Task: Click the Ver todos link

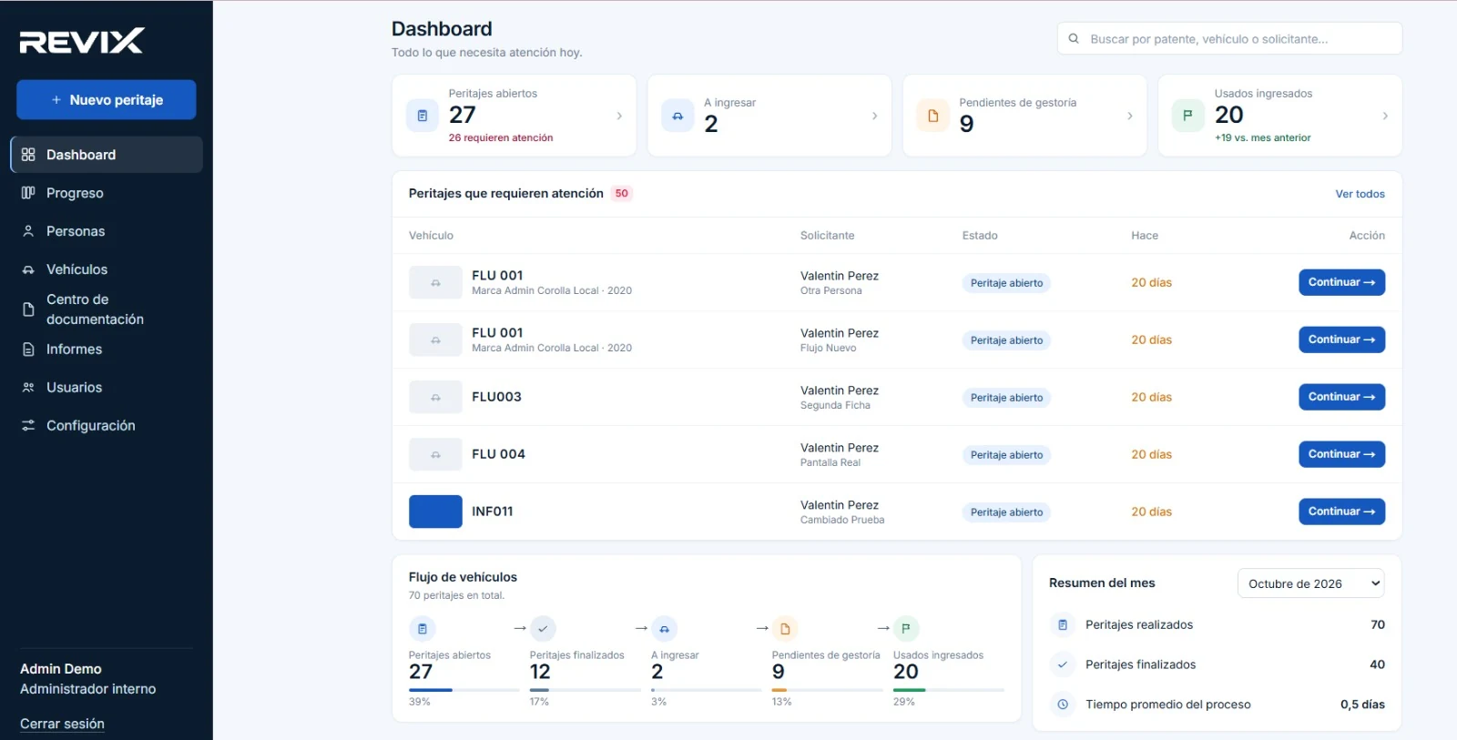Action: point(1360,194)
